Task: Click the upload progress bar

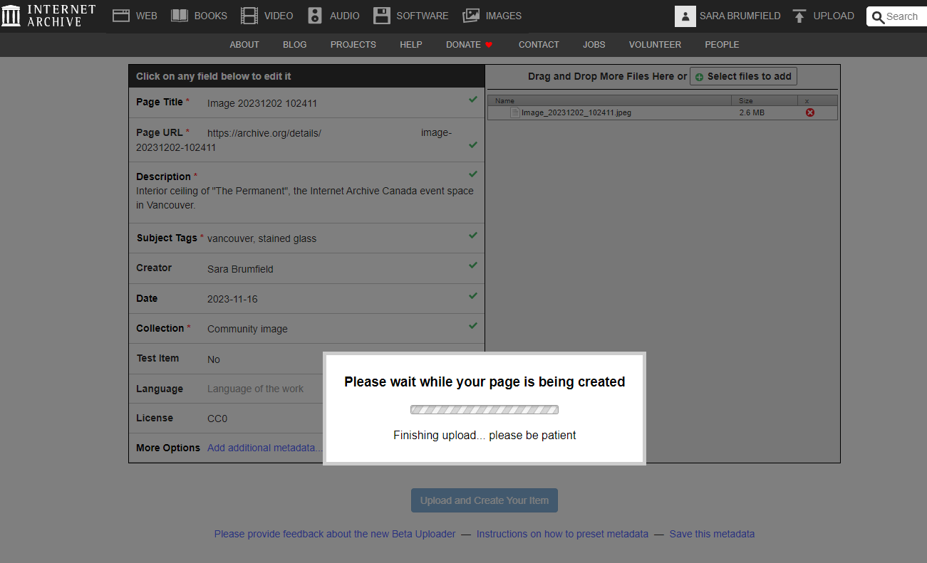Action: tap(485, 410)
